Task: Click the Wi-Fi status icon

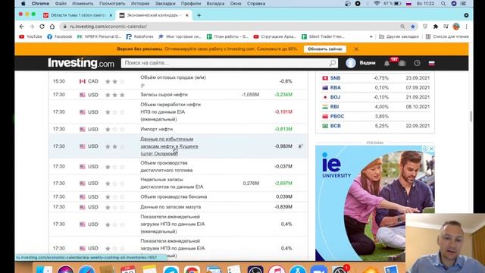Action: click(377, 4)
